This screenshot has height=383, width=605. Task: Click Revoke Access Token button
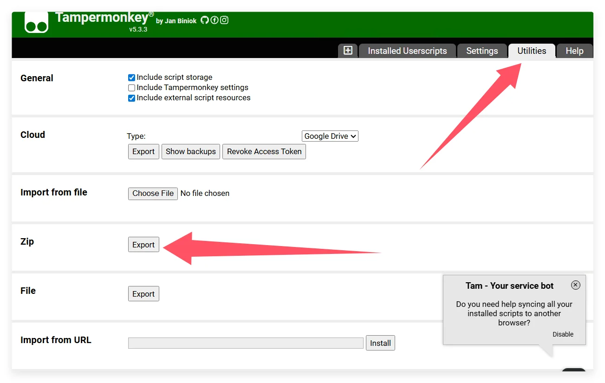tap(264, 151)
